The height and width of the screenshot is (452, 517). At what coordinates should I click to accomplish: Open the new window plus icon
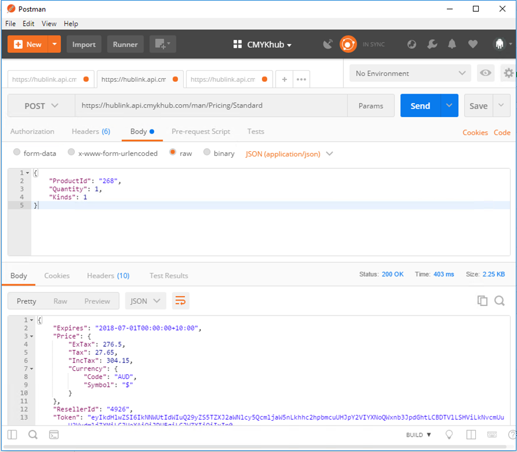click(x=159, y=44)
